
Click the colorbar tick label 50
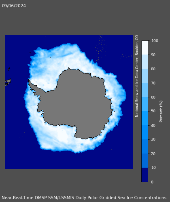[153, 111]
